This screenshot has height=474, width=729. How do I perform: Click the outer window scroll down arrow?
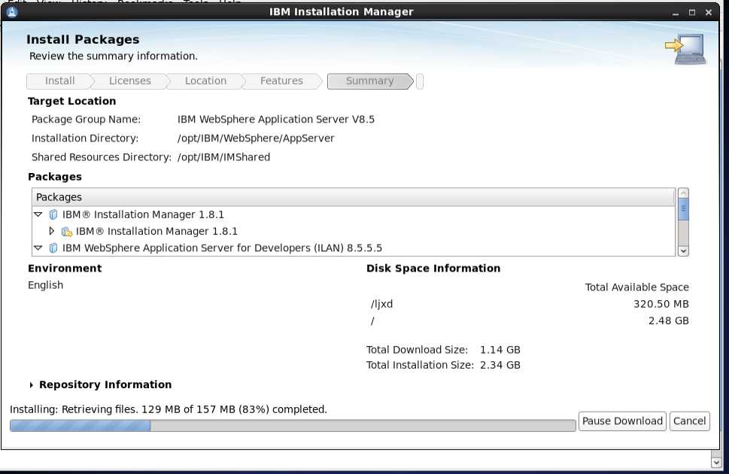(x=716, y=463)
